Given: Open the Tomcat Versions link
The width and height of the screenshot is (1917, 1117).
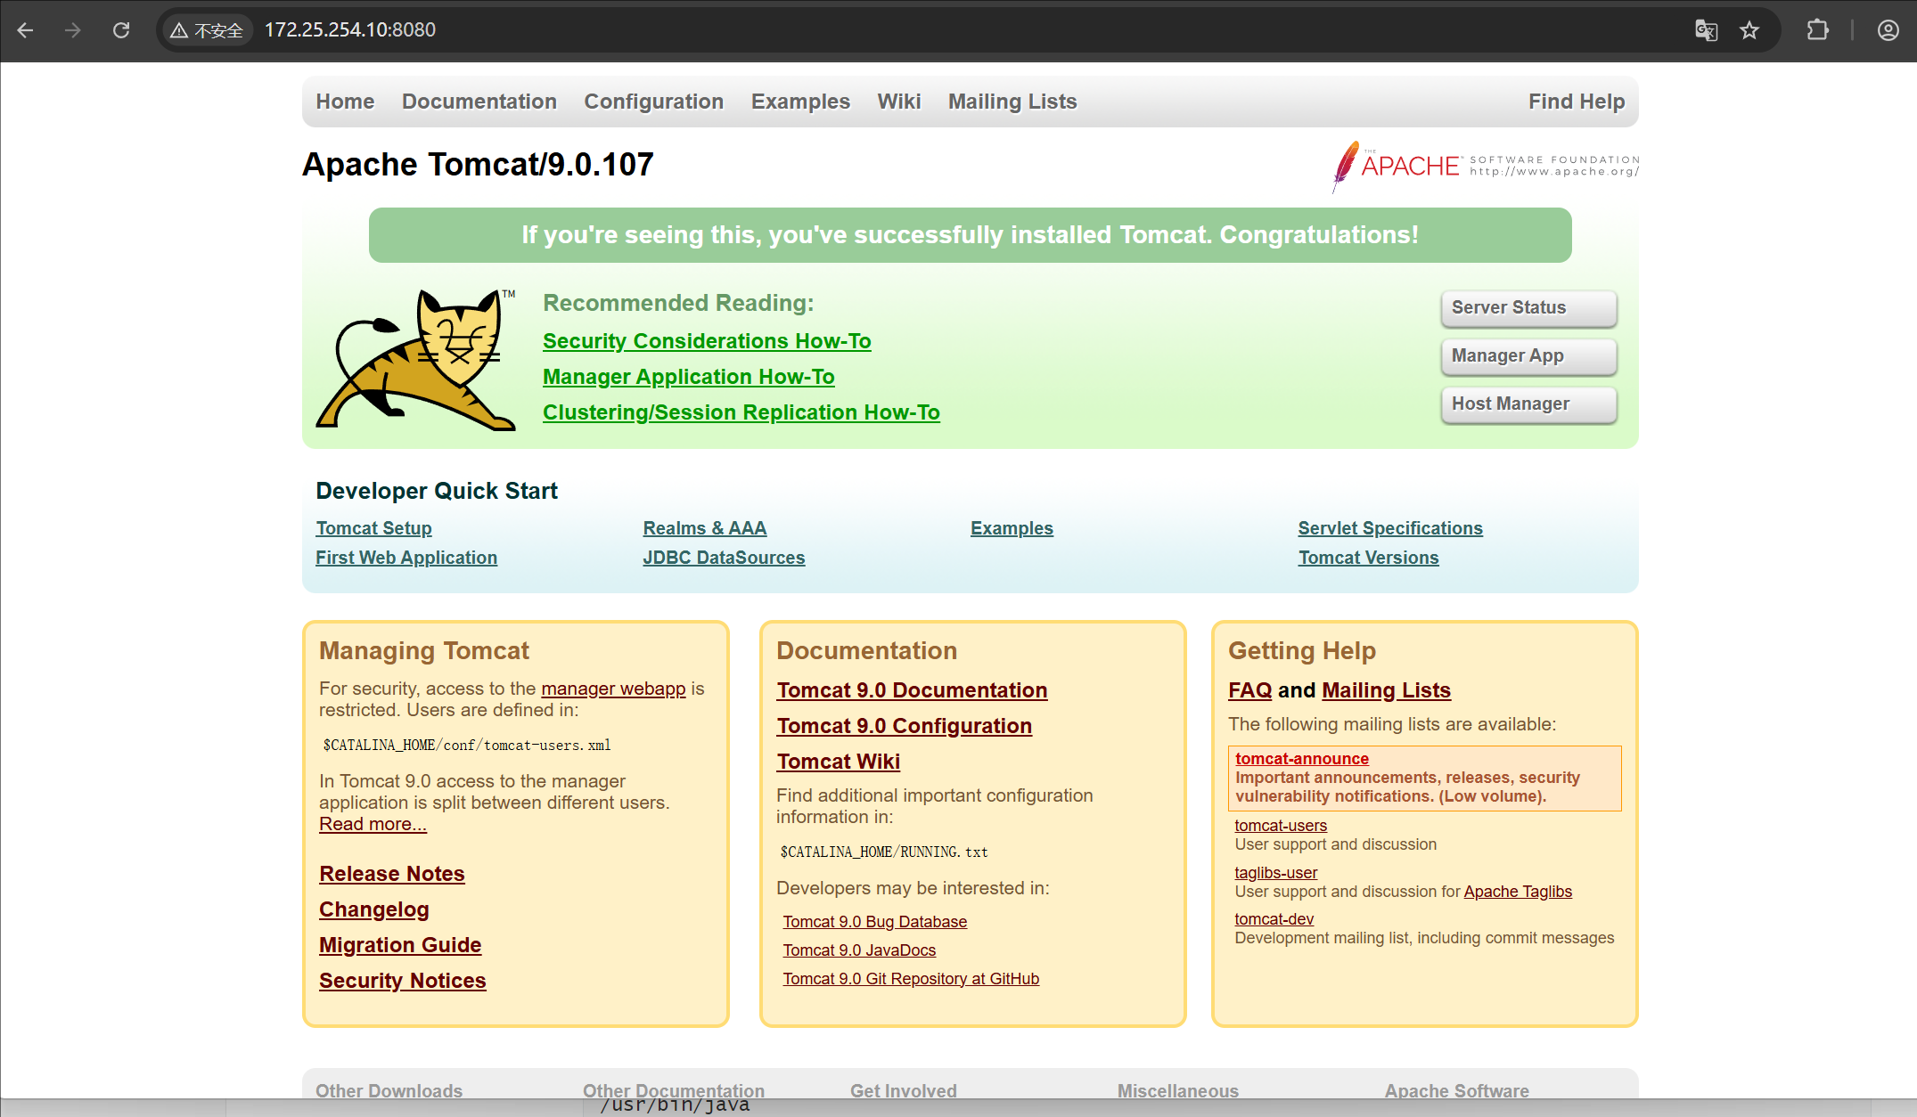Looking at the screenshot, I should 1368,558.
